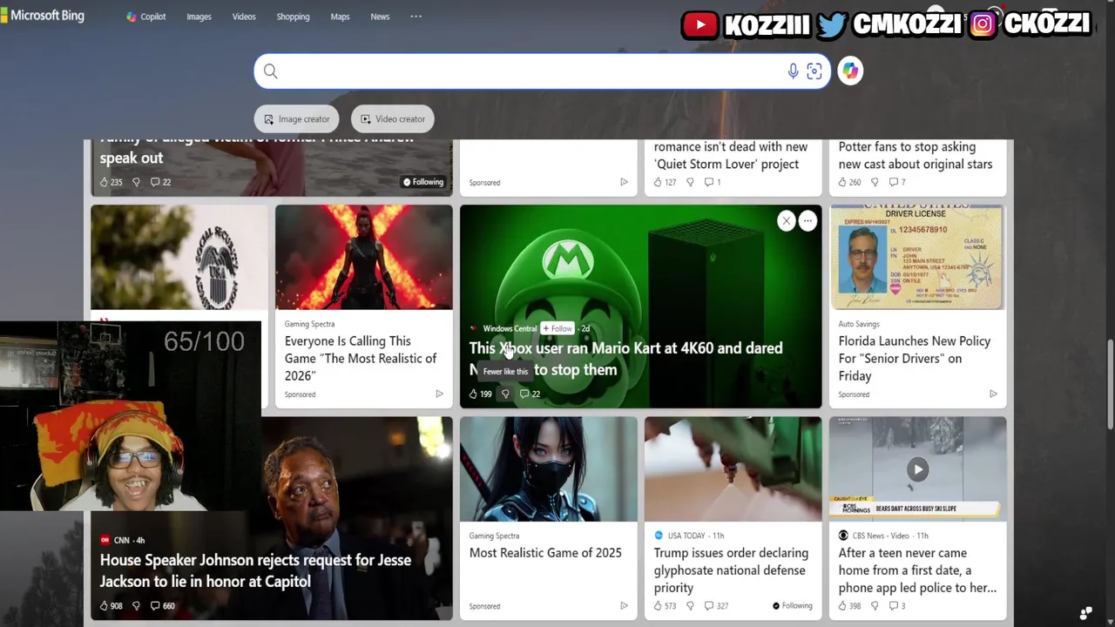Go to the Images tab

(x=199, y=17)
